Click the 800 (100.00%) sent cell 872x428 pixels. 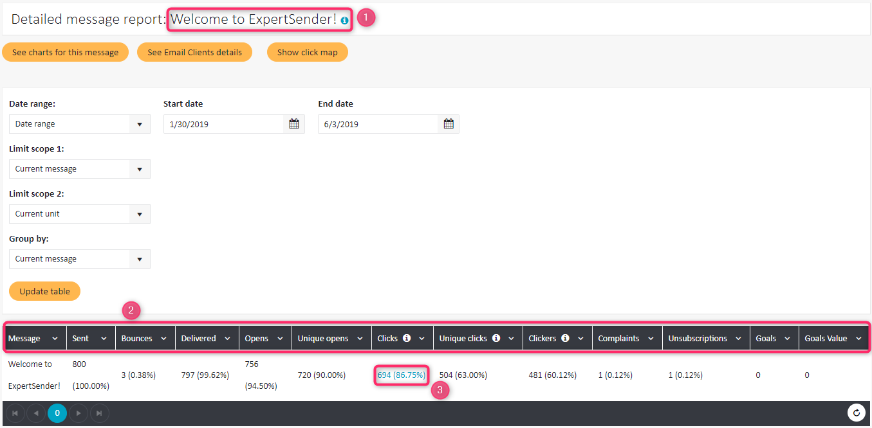click(x=91, y=375)
